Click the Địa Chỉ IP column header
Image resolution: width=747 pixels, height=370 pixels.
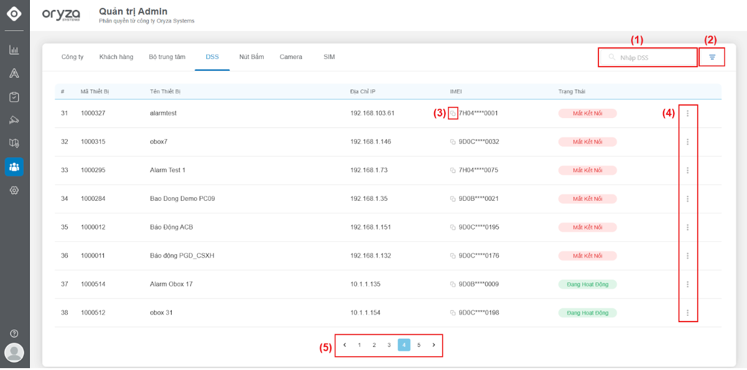point(363,92)
